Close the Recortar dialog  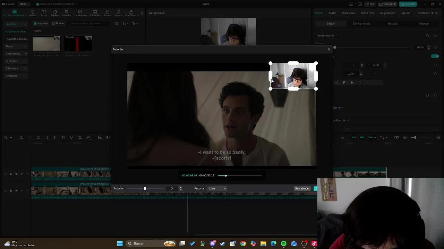(329, 49)
